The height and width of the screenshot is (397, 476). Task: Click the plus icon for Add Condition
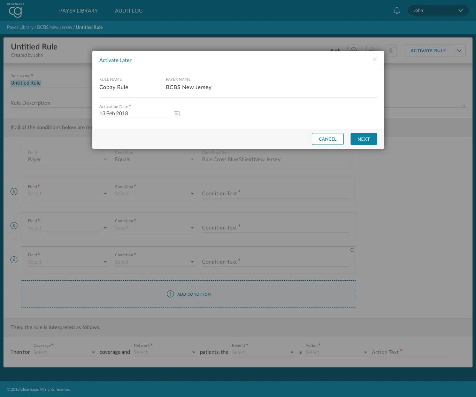coord(170,294)
